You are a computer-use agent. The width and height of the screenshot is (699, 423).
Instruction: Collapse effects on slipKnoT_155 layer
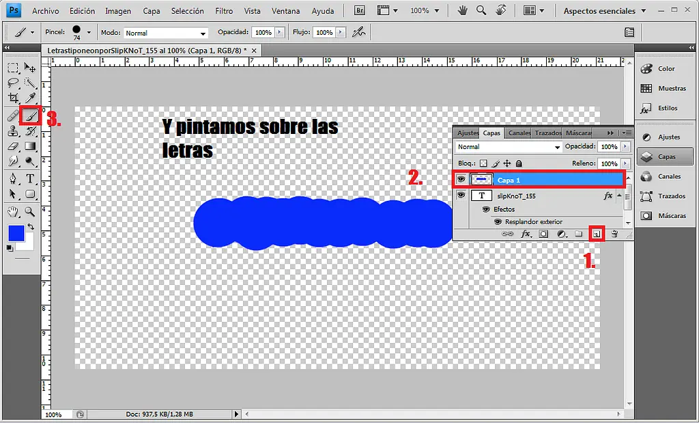pyautogui.click(x=620, y=195)
